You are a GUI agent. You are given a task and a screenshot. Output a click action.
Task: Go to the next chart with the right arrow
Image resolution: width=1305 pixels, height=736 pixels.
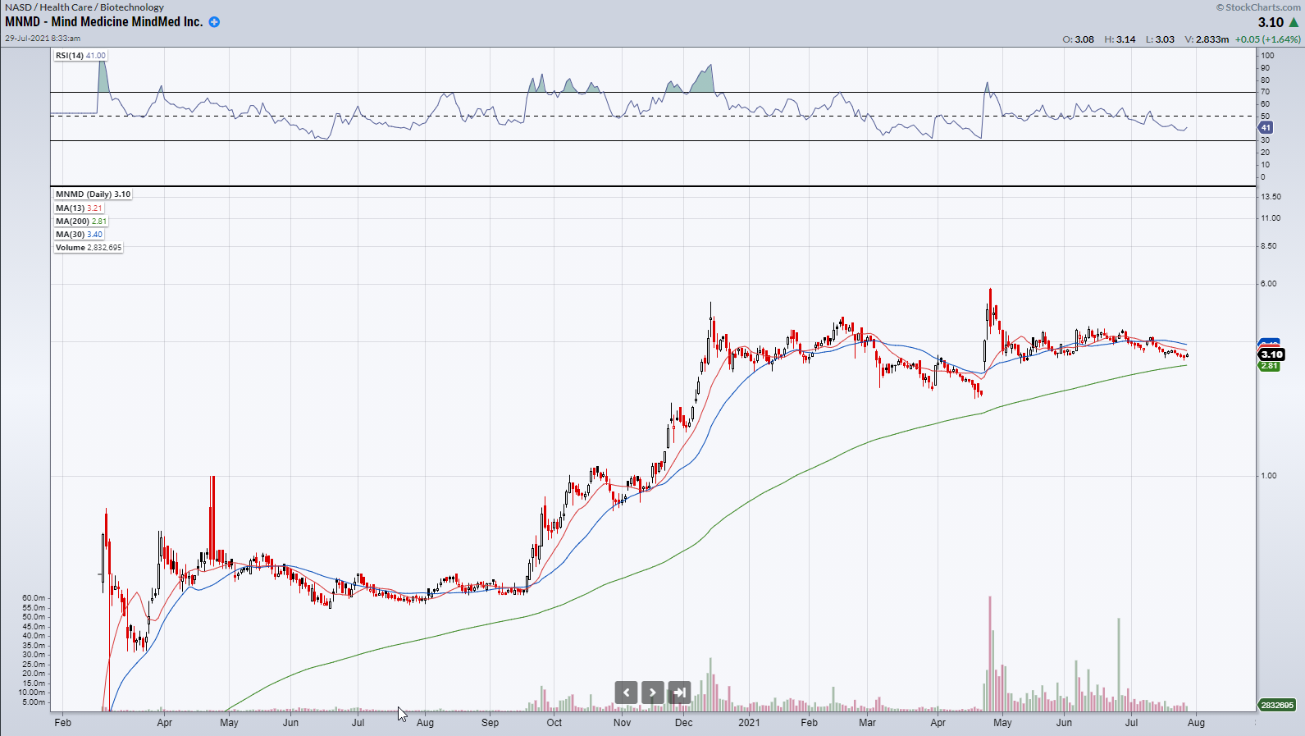(x=653, y=693)
